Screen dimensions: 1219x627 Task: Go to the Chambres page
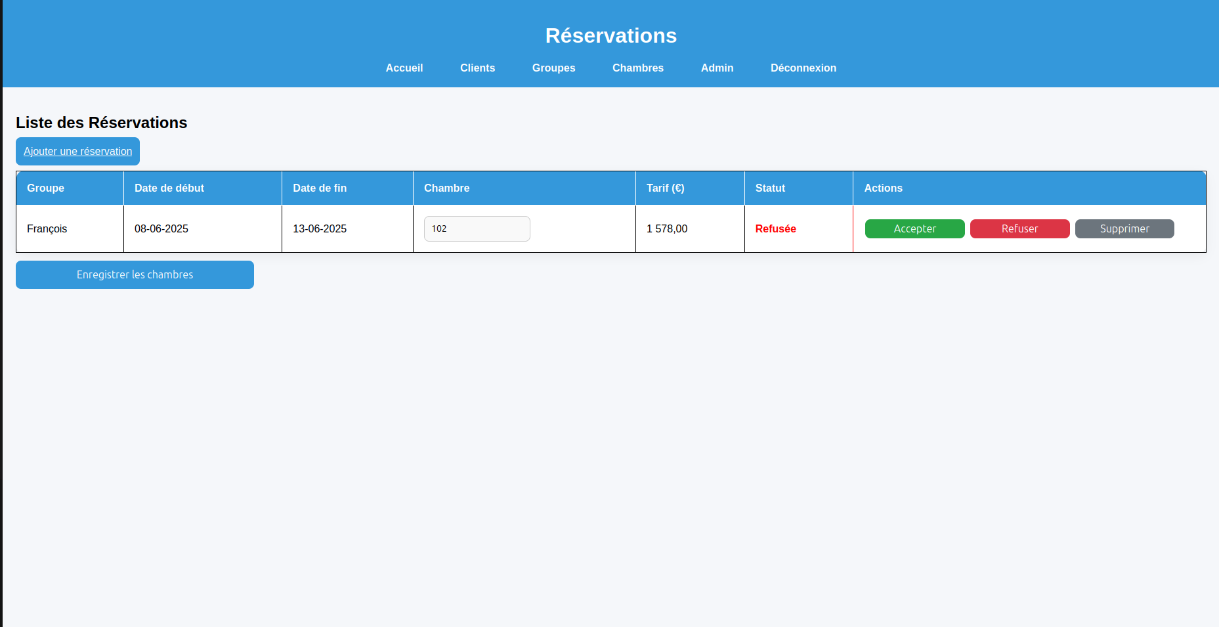tap(637, 68)
